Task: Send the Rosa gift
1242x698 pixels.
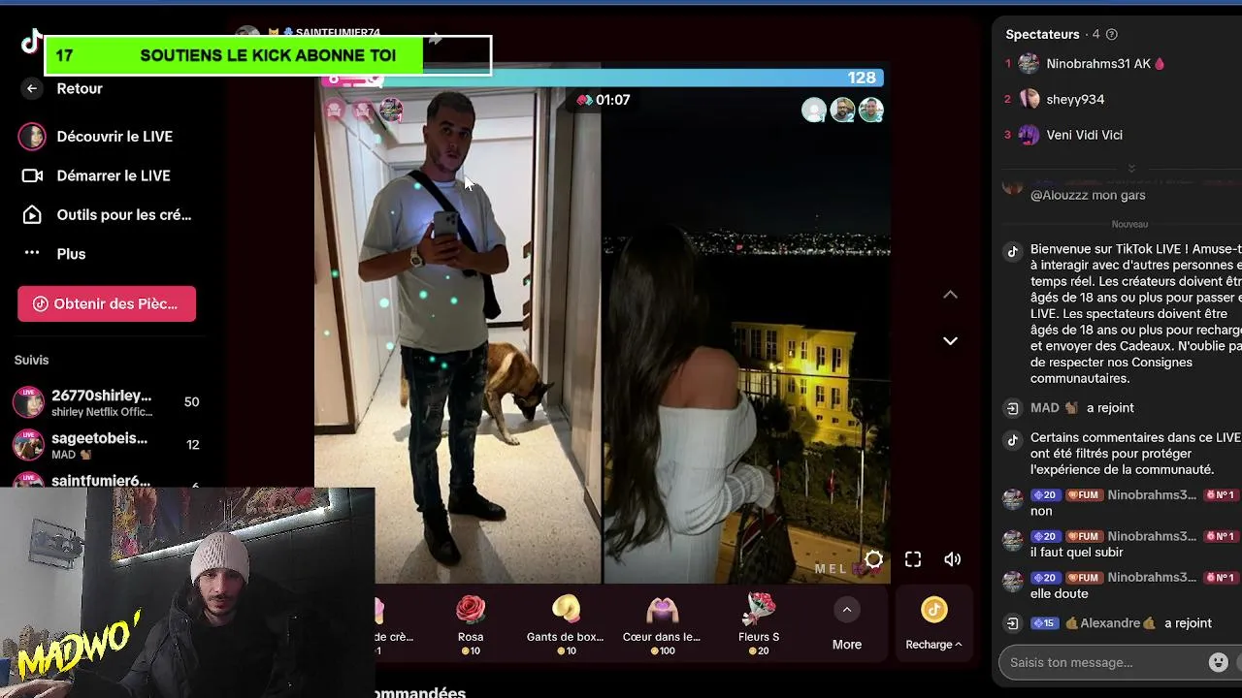Action: 471,625
